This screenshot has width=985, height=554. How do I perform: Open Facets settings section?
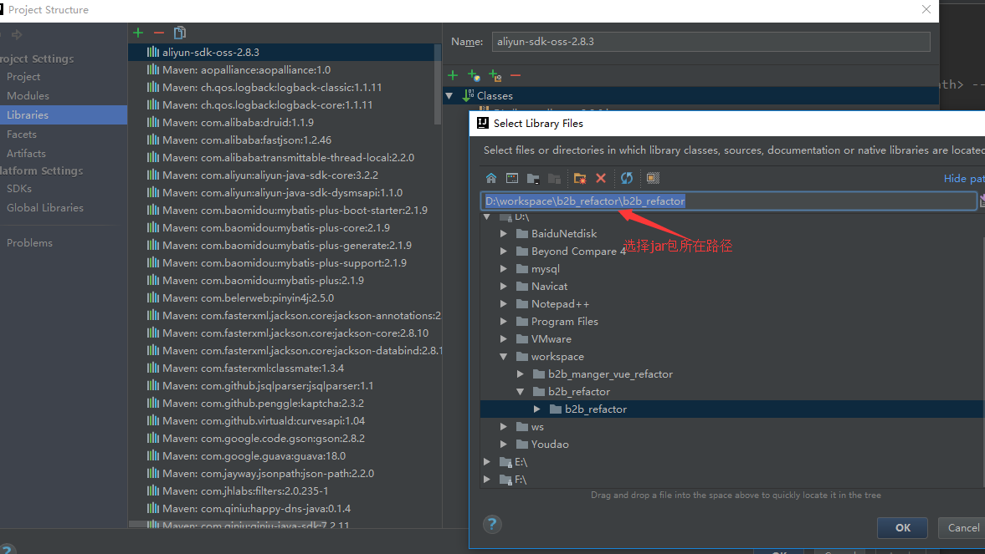(x=22, y=135)
